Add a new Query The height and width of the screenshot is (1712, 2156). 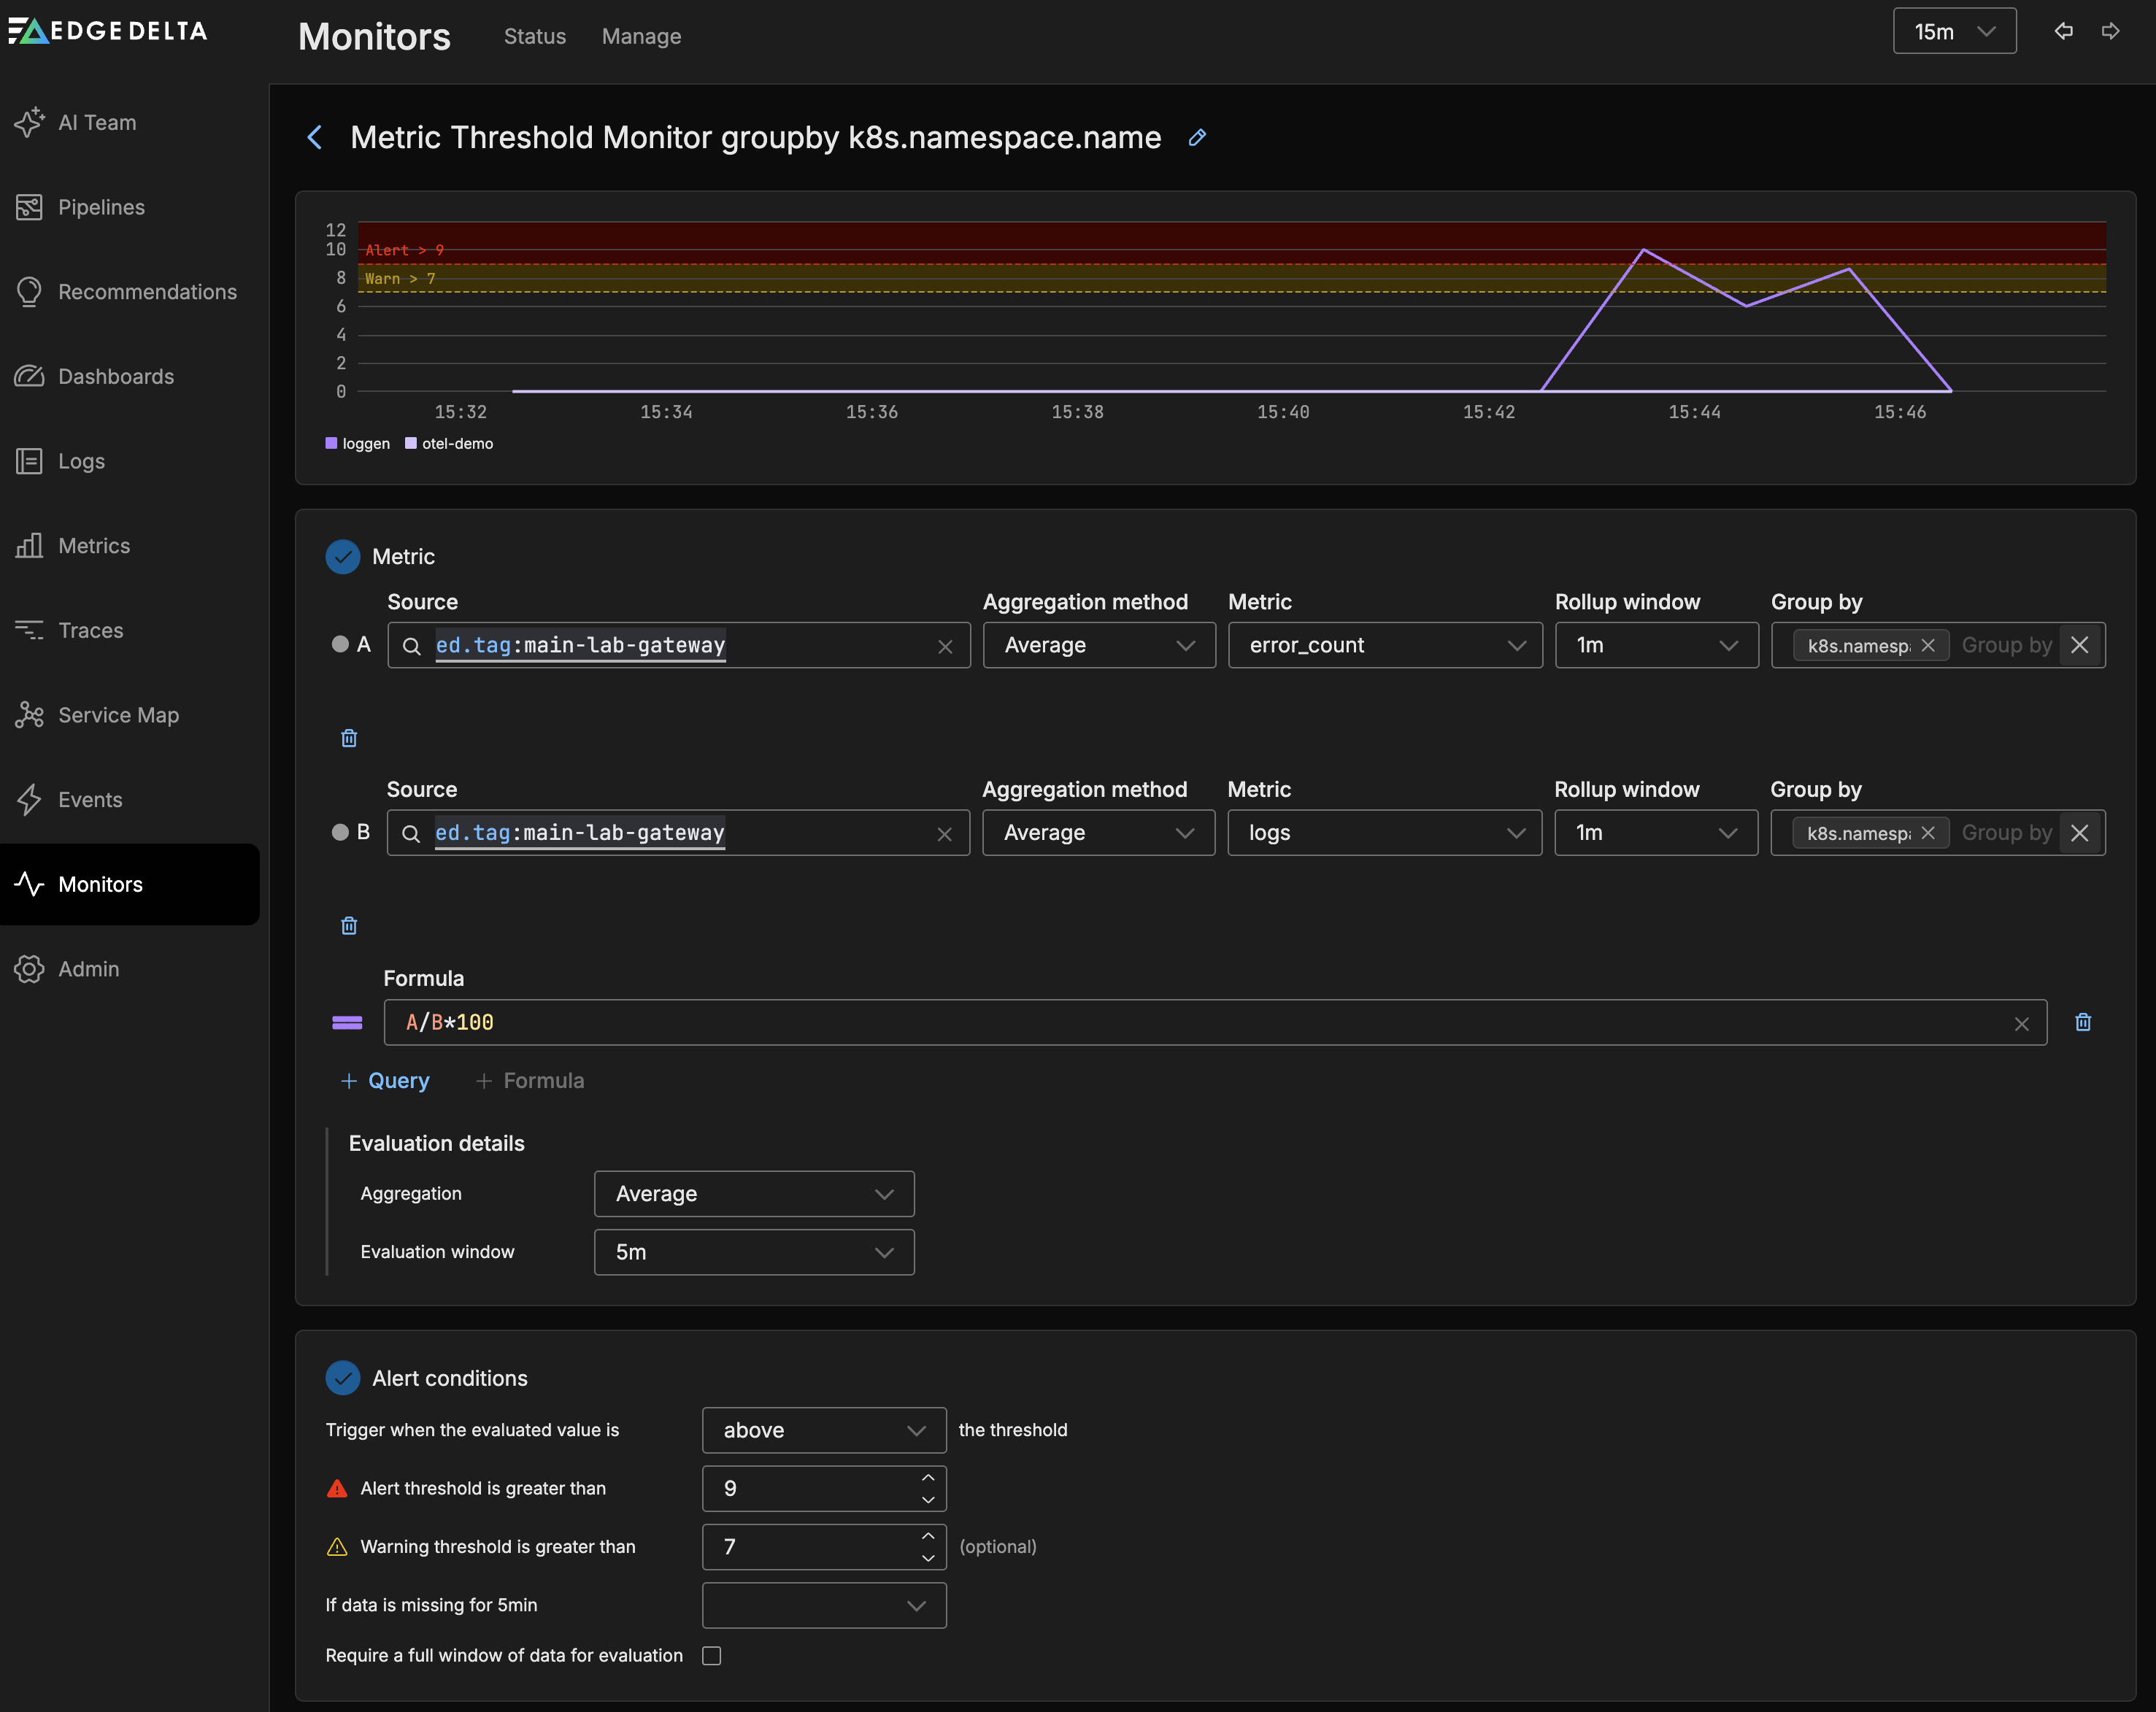click(386, 1081)
